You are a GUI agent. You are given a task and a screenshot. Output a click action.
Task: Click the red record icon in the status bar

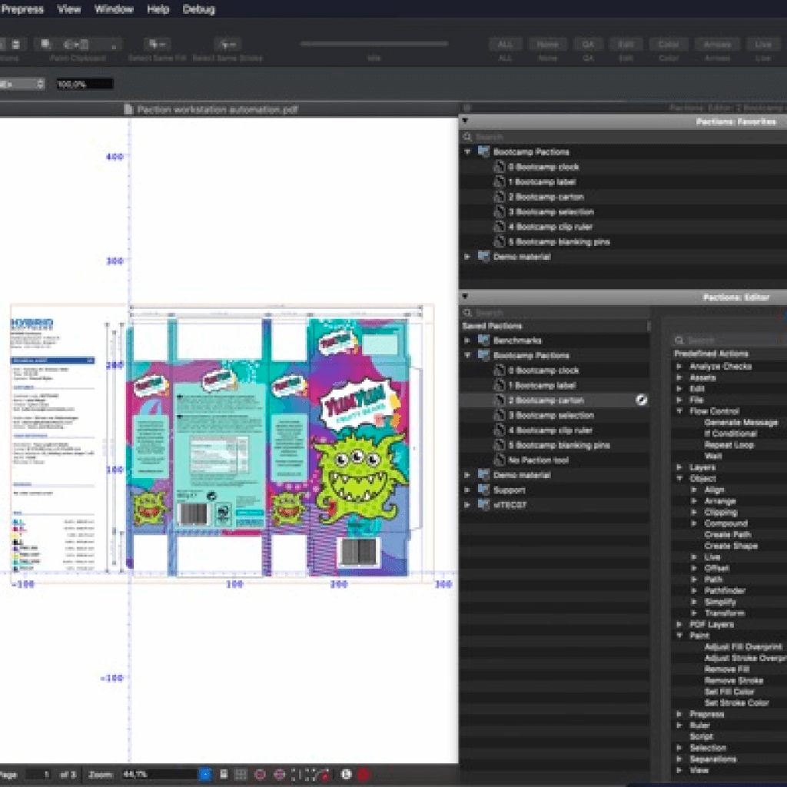(x=363, y=775)
